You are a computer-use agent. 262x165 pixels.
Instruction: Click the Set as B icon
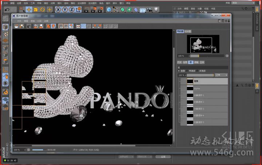tap(99, 26)
